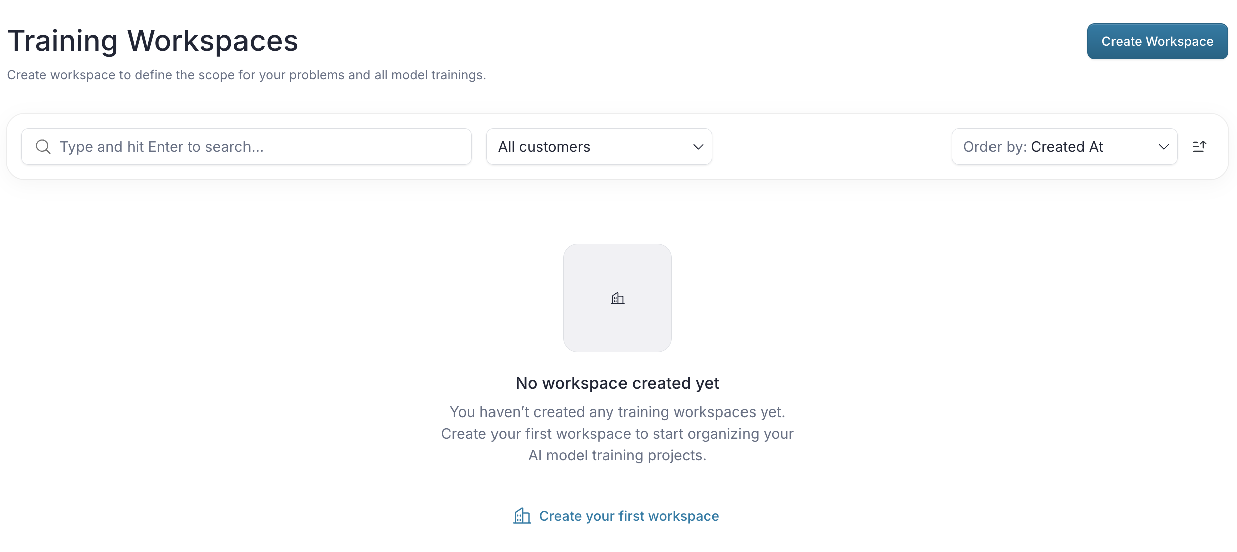Click the empty-state building icon tile
Image resolution: width=1237 pixels, height=552 pixels.
click(617, 298)
